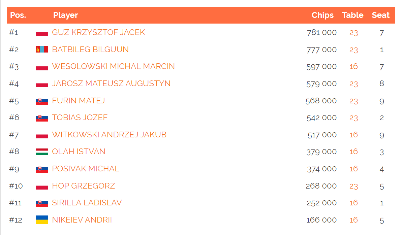Open JAROSZ MATEUSZ AUGUSTYN player link
The width and height of the screenshot is (401, 235).
pos(111,83)
